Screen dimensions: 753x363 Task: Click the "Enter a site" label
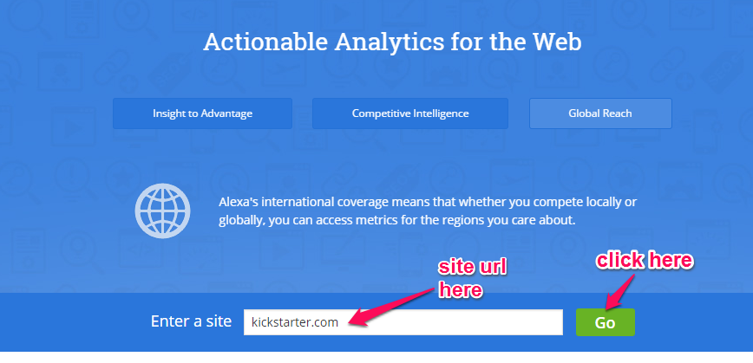coord(191,321)
